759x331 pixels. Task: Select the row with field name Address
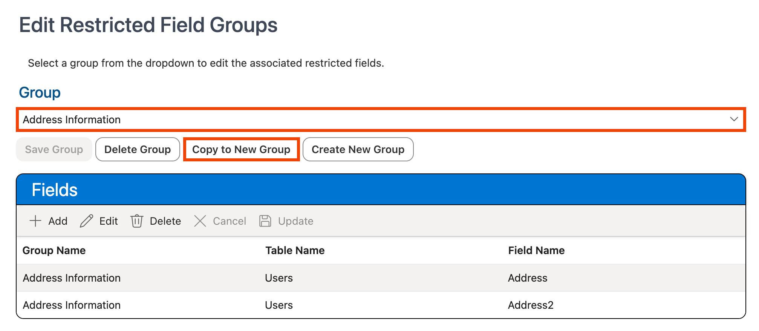tap(527, 278)
